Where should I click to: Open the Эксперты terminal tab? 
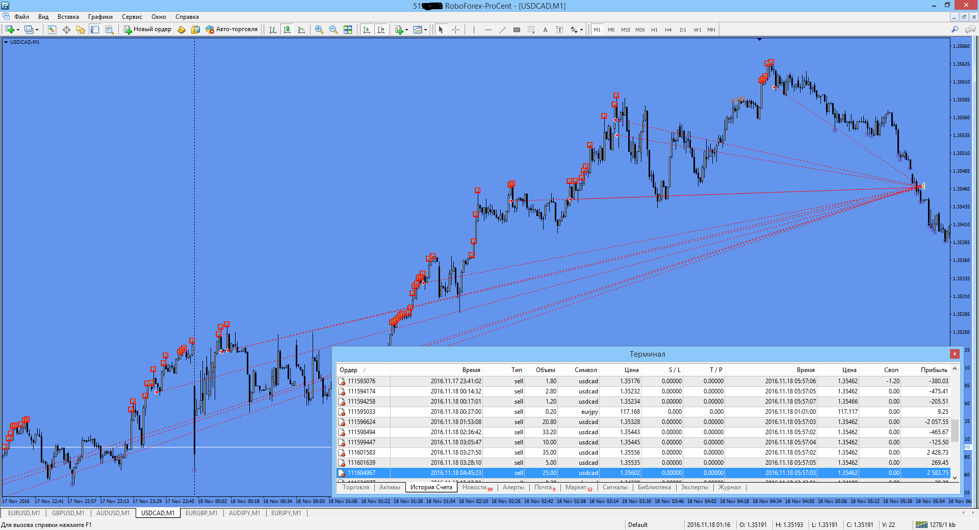click(x=694, y=487)
